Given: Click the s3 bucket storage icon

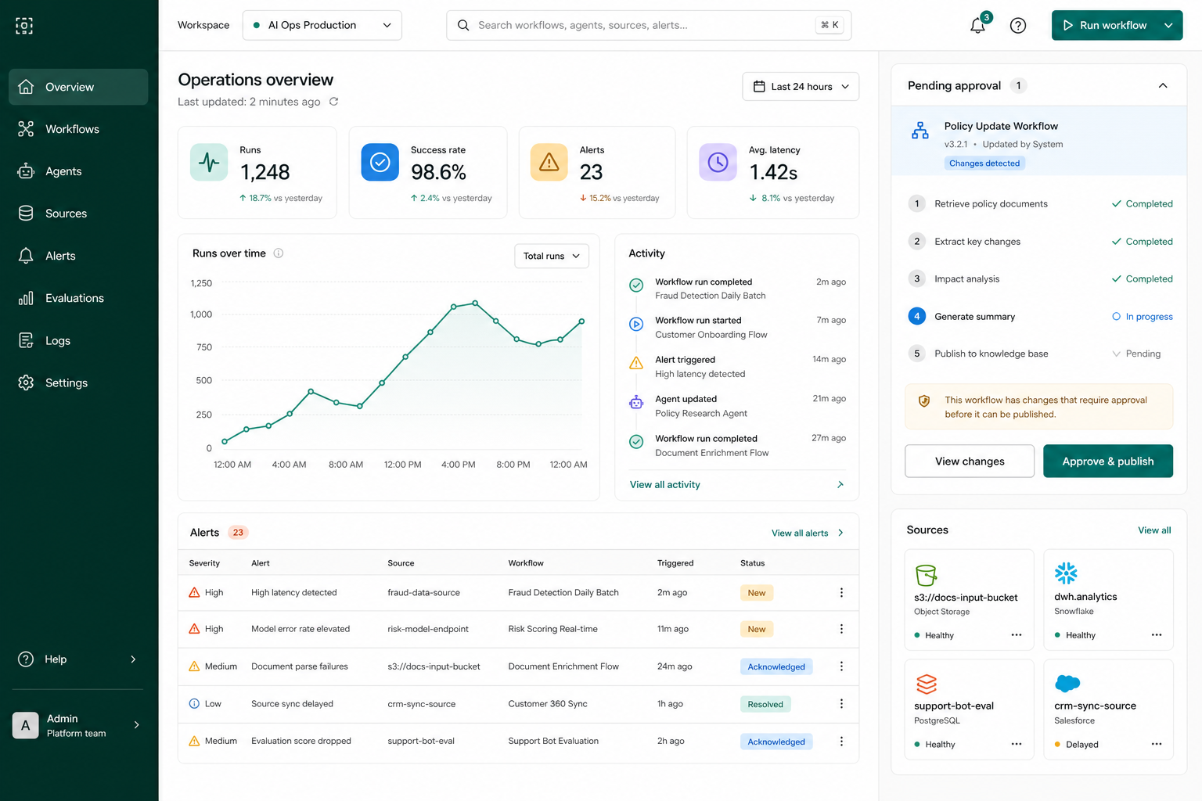Looking at the screenshot, I should tap(927, 575).
